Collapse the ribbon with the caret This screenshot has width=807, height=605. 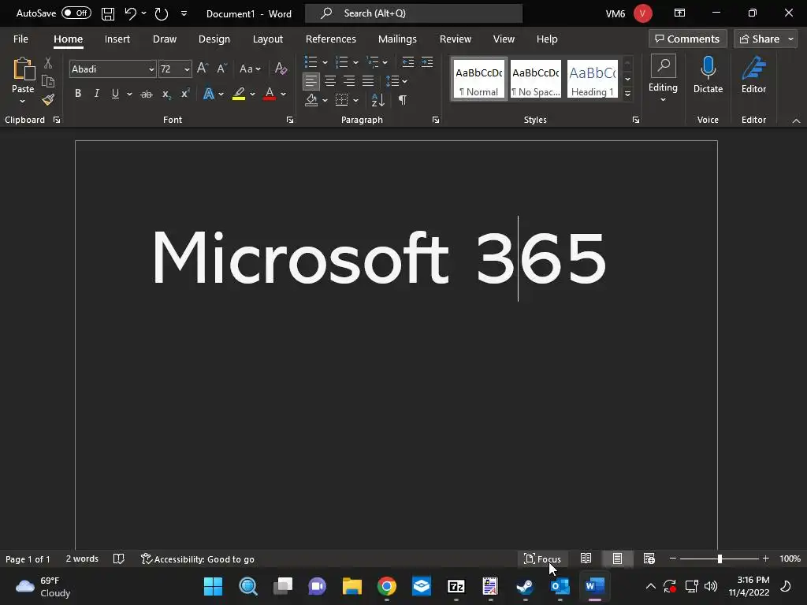[796, 121]
